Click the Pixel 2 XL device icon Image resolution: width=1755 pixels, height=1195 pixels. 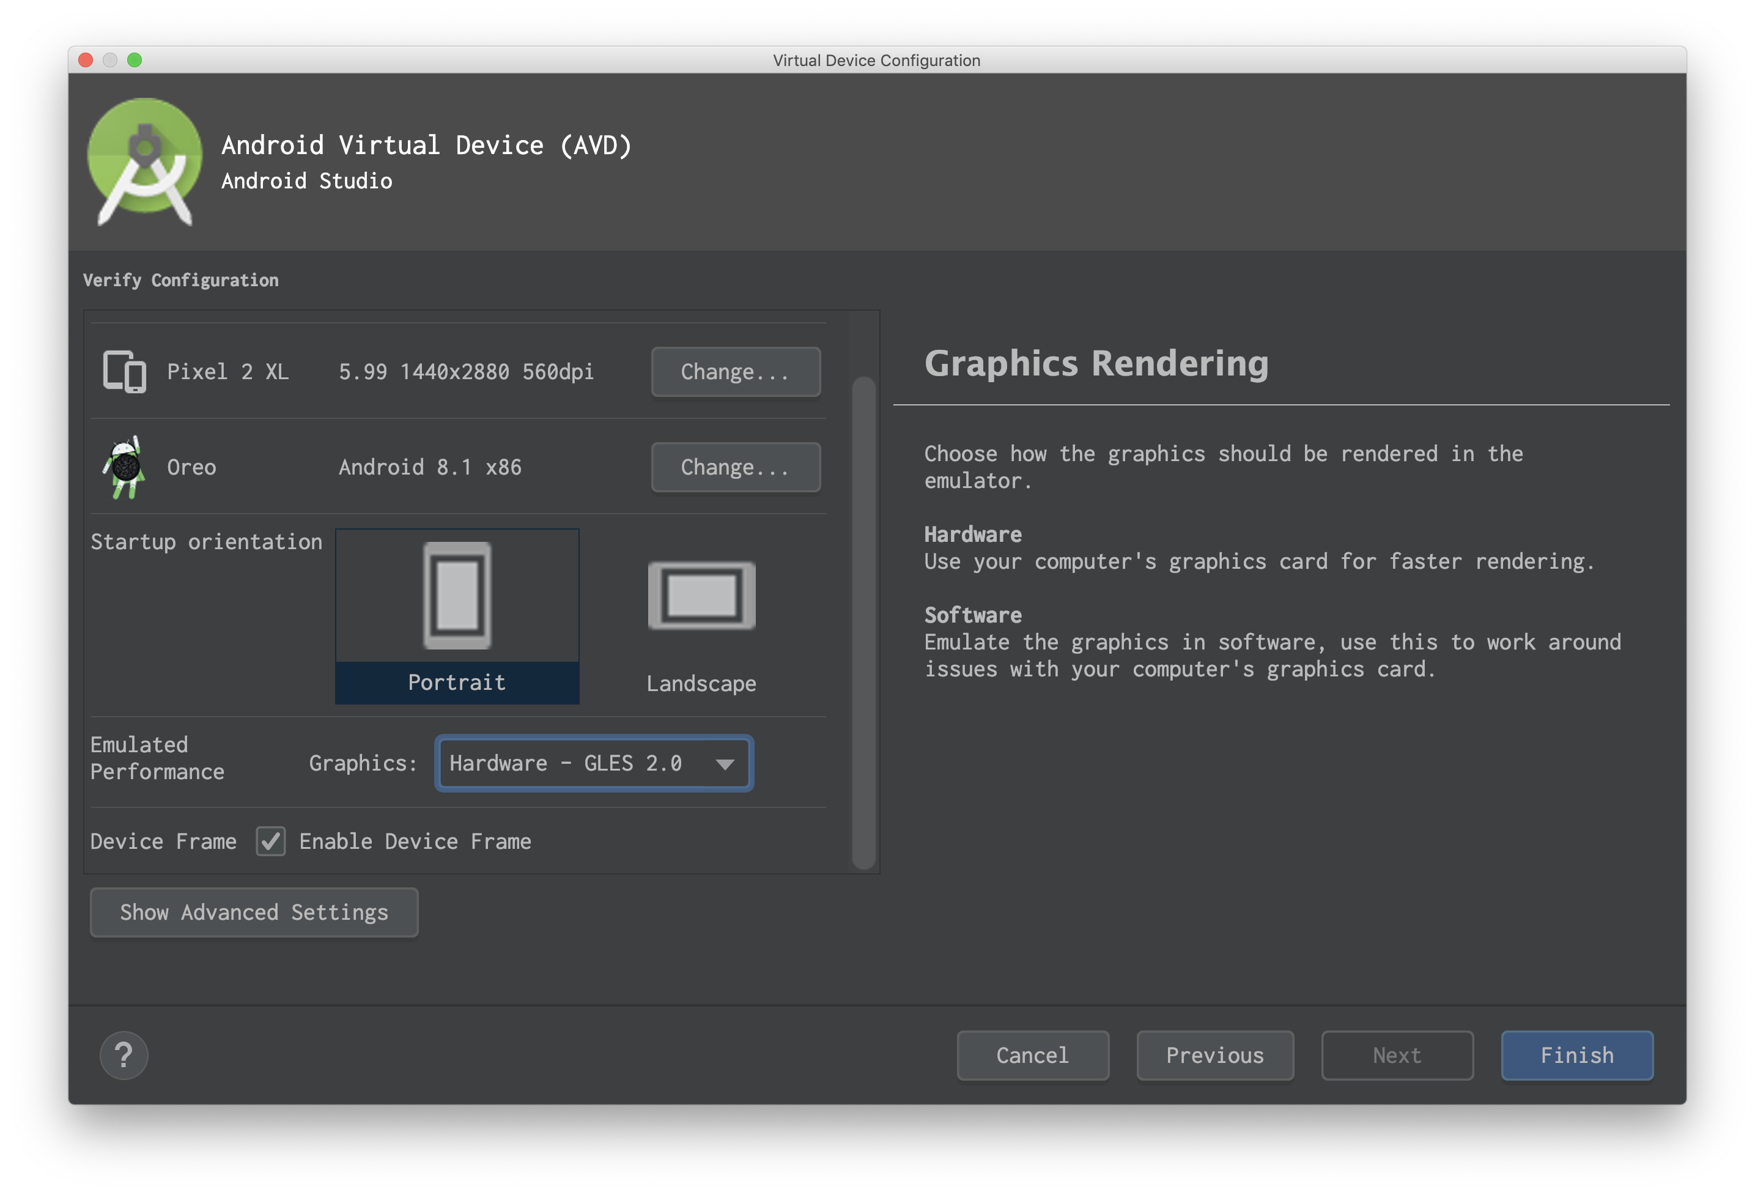click(125, 372)
